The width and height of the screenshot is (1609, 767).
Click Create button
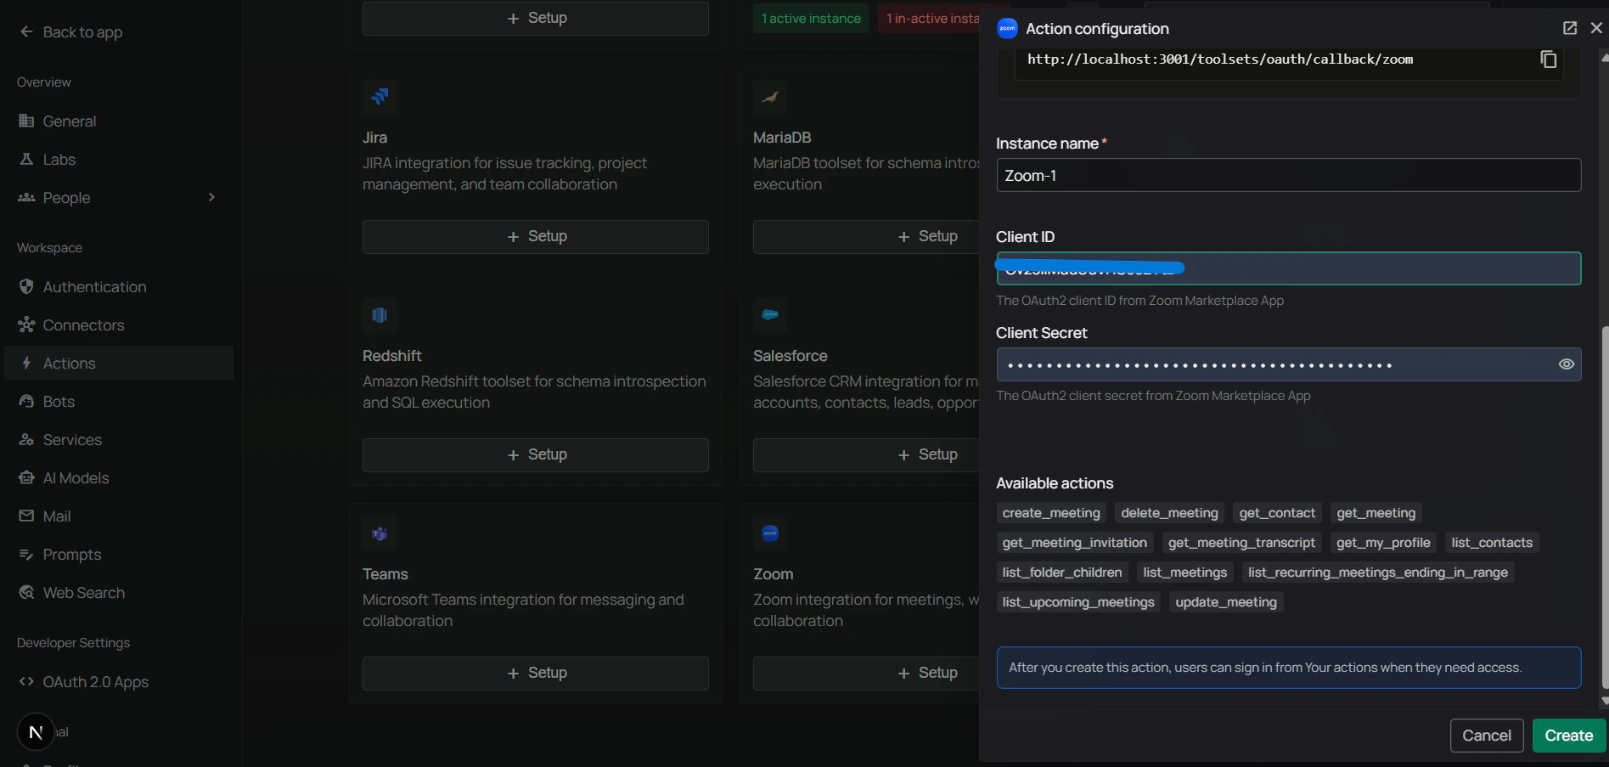[x=1568, y=736]
